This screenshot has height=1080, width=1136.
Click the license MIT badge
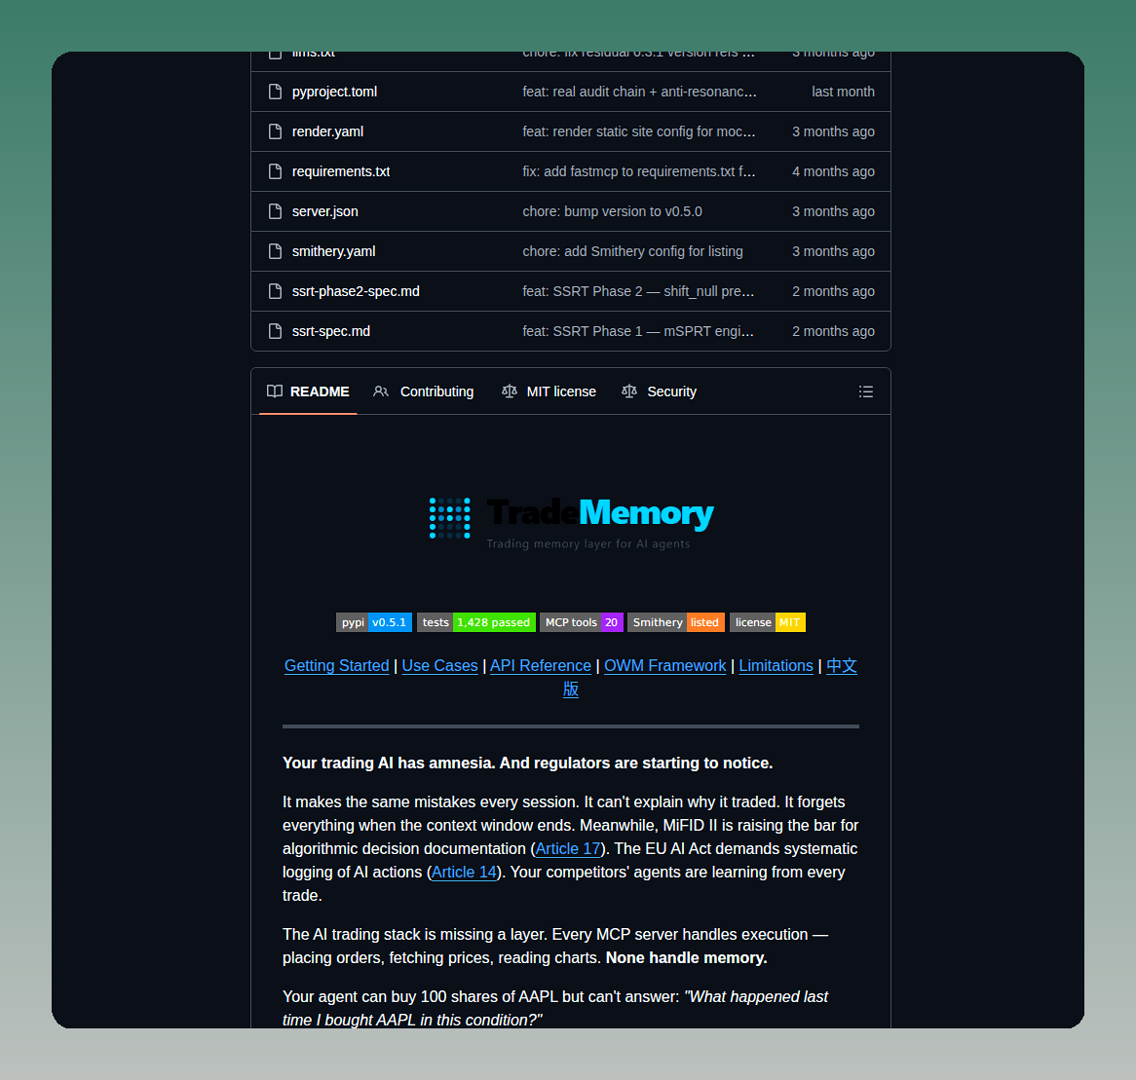point(767,622)
